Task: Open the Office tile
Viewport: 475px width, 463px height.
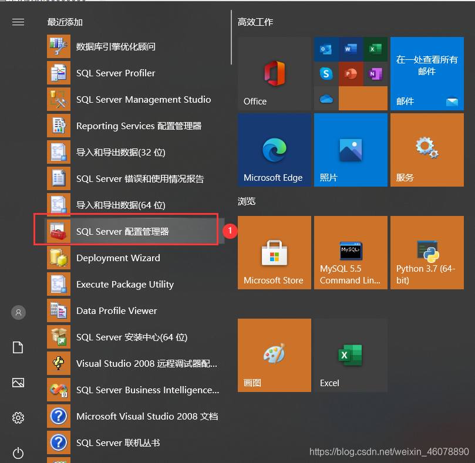Action: click(274, 73)
